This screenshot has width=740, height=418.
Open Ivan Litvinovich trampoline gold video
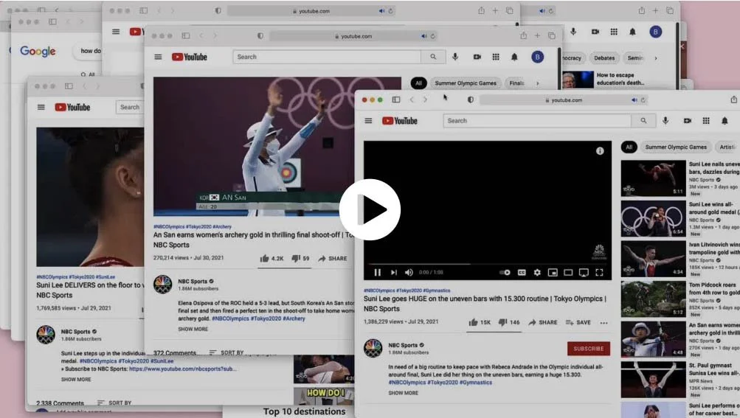pyautogui.click(x=653, y=259)
